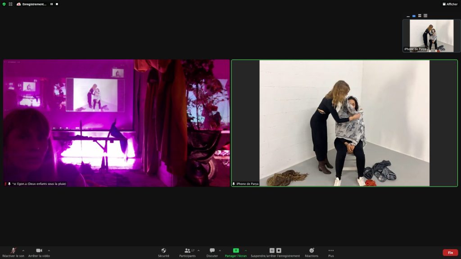Pause recording in the bottom toolbar

[272, 250]
